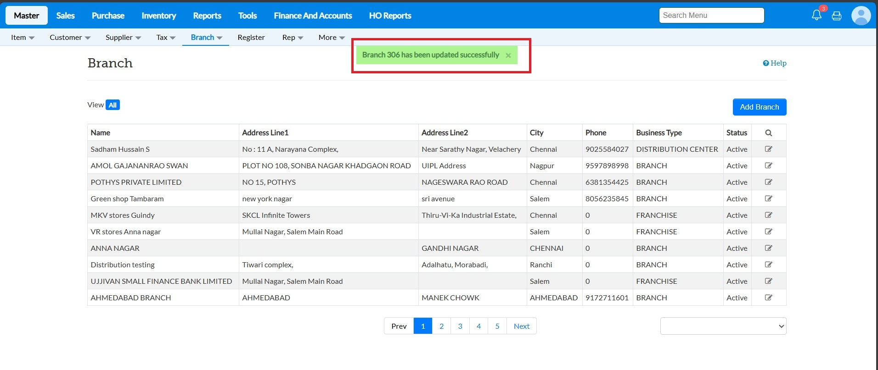Select the All view filter
This screenshot has height=370, width=878.
coord(113,105)
